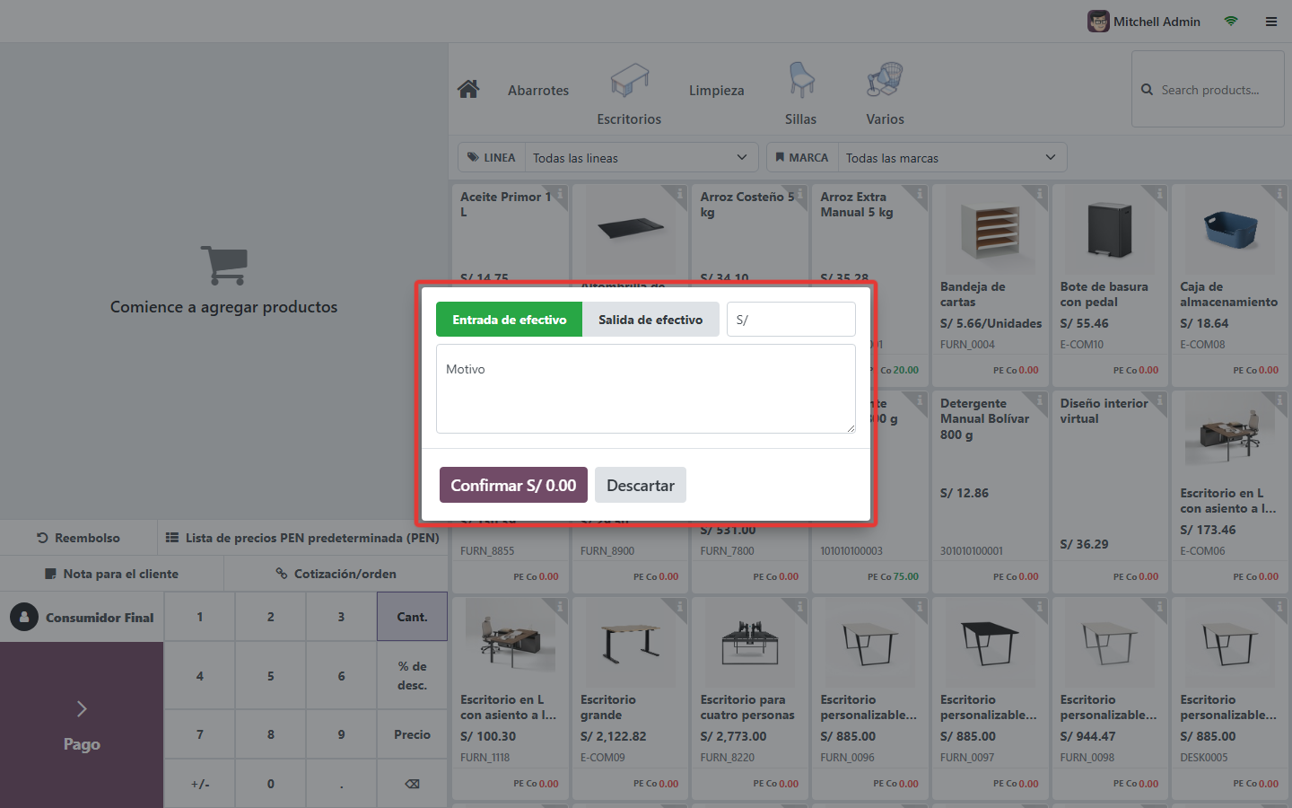Show info icon on Arroz Extra Manual 5 kg
This screenshot has width=1292, height=808.
coord(920,193)
